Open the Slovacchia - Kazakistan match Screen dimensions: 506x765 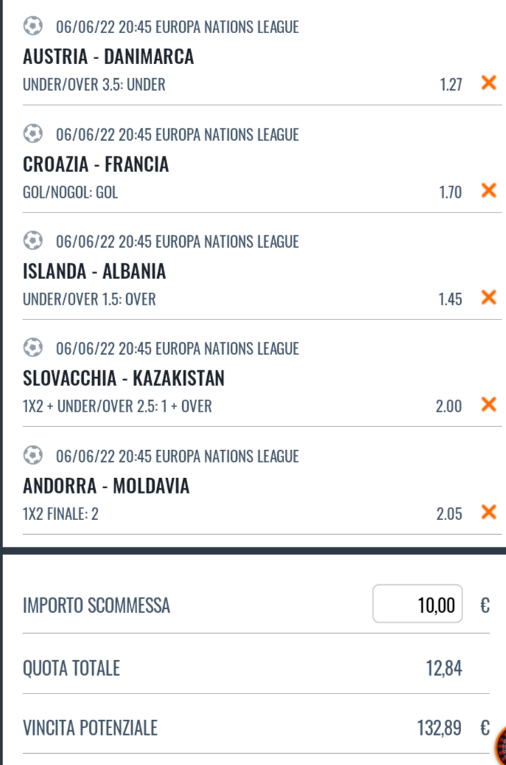(124, 378)
